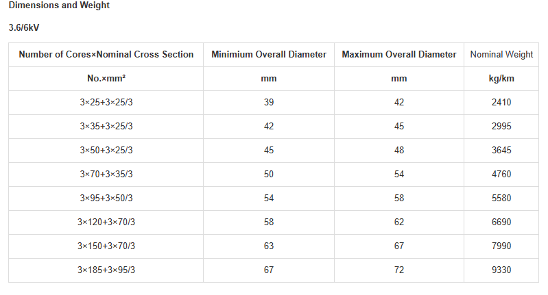This screenshot has width=548, height=295.
Task: Click the Number of Cores×Nominal Cross Section header
Action: (x=106, y=54)
